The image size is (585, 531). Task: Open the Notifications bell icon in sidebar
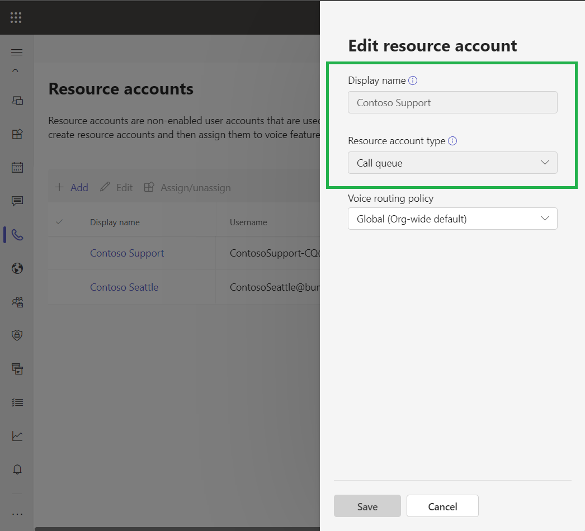[17, 470]
